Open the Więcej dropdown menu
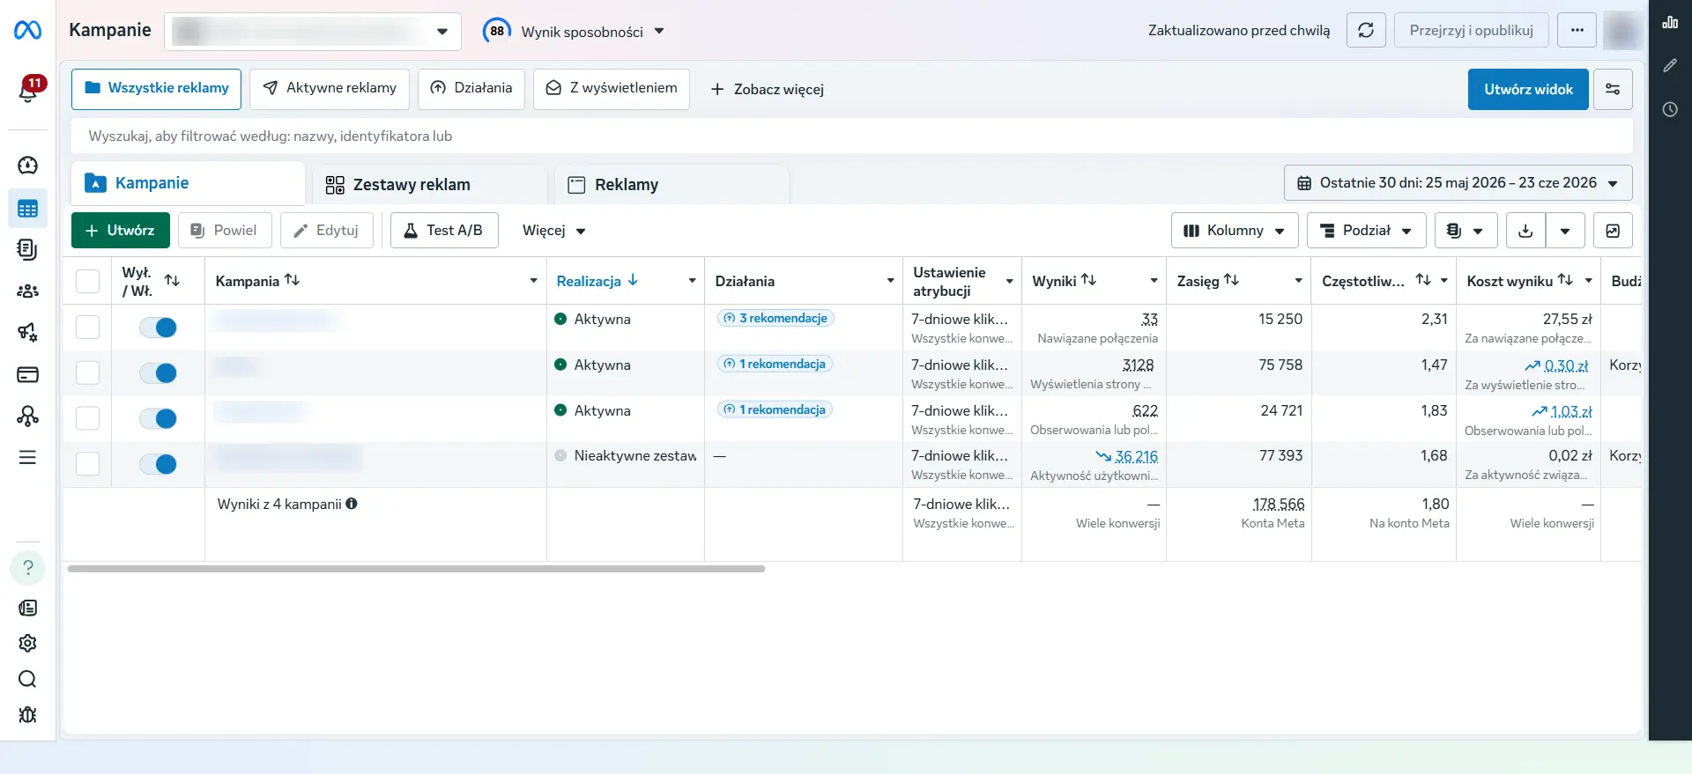 (x=553, y=231)
